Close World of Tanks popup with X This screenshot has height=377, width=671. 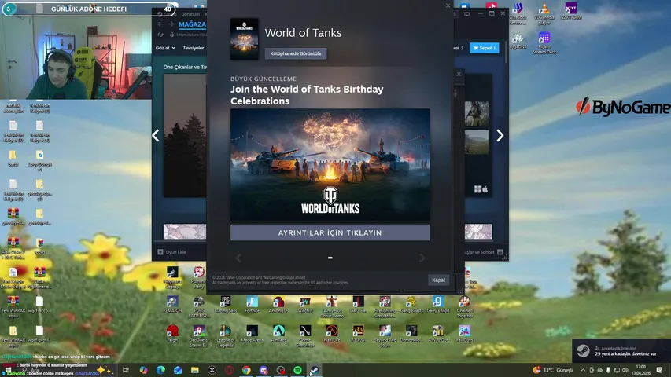point(448,5)
